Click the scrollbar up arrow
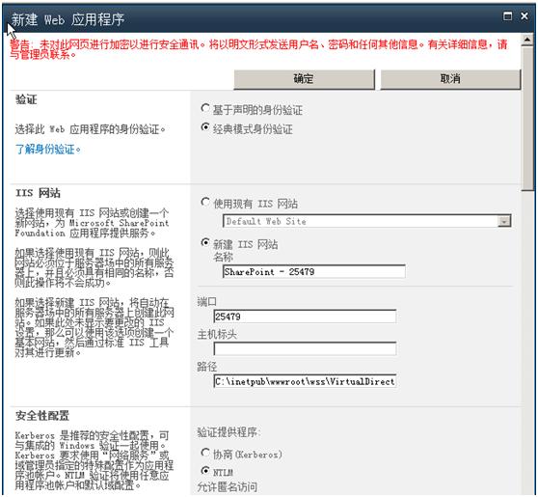 pyautogui.click(x=527, y=40)
